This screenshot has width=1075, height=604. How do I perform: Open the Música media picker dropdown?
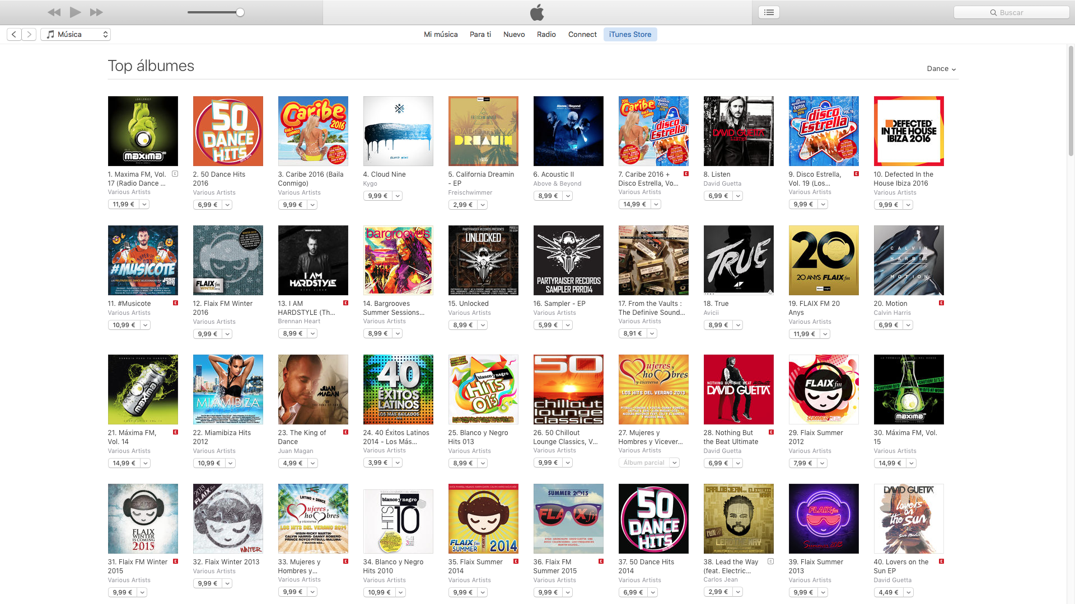pos(76,35)
